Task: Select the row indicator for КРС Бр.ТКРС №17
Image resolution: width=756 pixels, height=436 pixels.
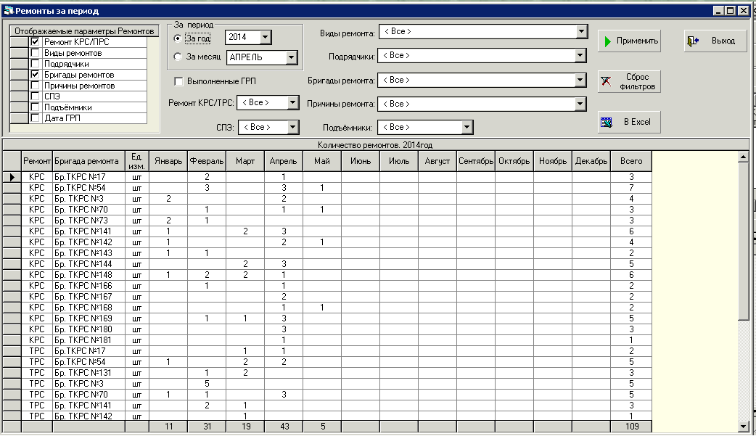Action: [12, 177]
